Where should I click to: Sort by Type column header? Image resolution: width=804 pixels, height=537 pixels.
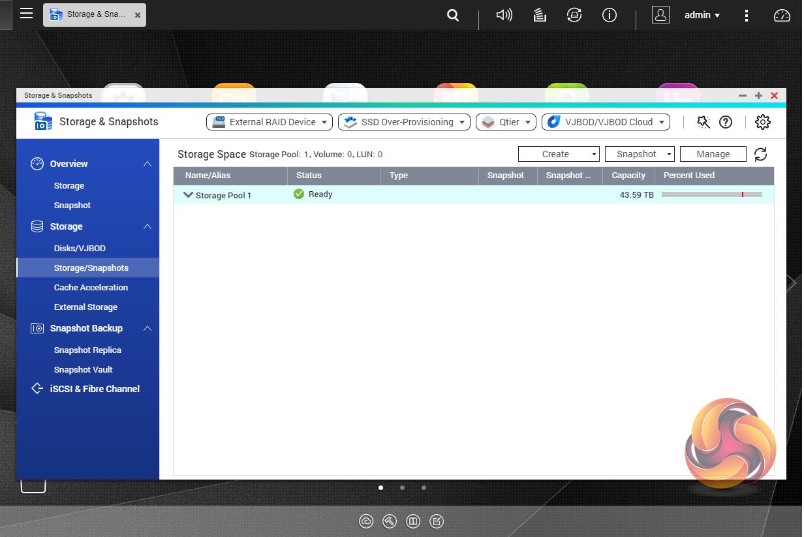click(x=429, y=176)
